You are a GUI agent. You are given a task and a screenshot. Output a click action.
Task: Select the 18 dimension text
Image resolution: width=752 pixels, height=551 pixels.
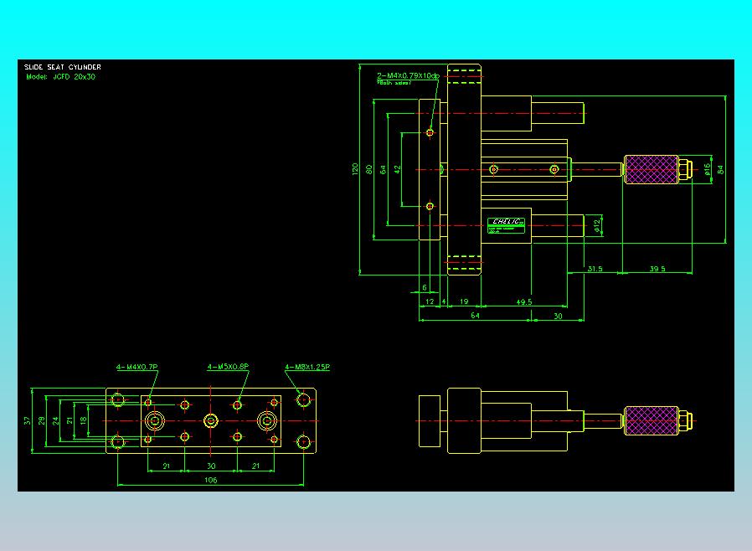coord(84,420)
